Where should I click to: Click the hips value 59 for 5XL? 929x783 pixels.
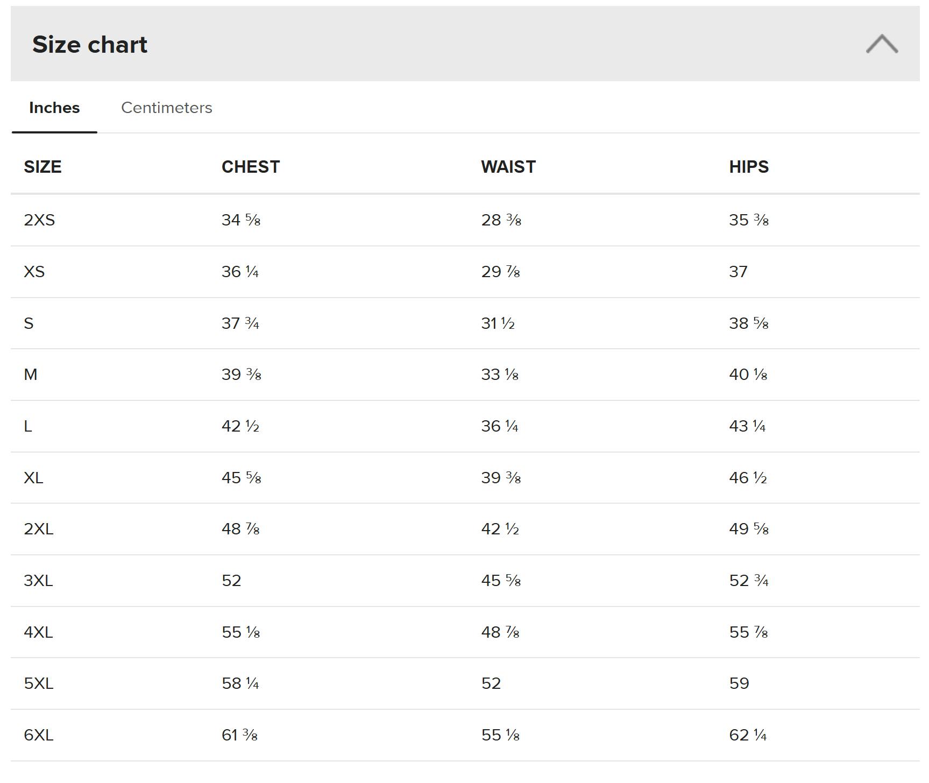point(739,683)
